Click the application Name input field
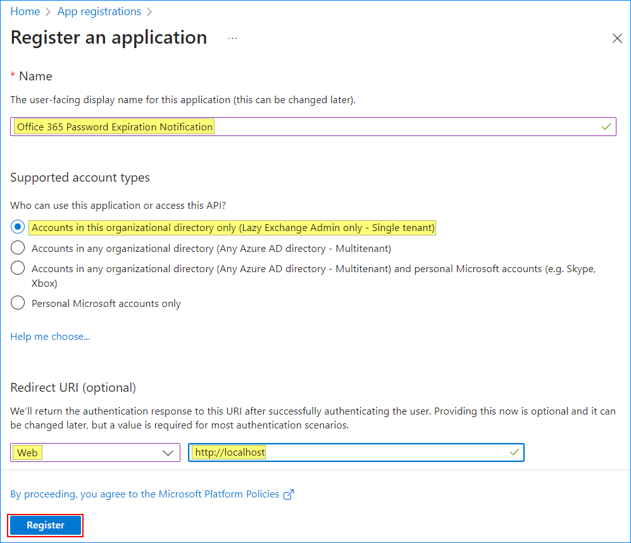This screenshot has width=631, height=543. click(x=313, y=127)
